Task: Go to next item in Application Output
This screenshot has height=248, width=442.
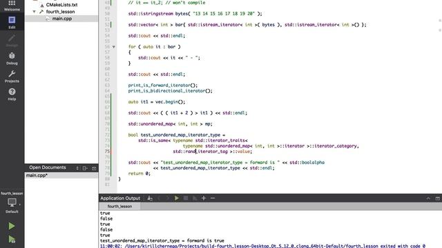Action: (x=167, y=198)
